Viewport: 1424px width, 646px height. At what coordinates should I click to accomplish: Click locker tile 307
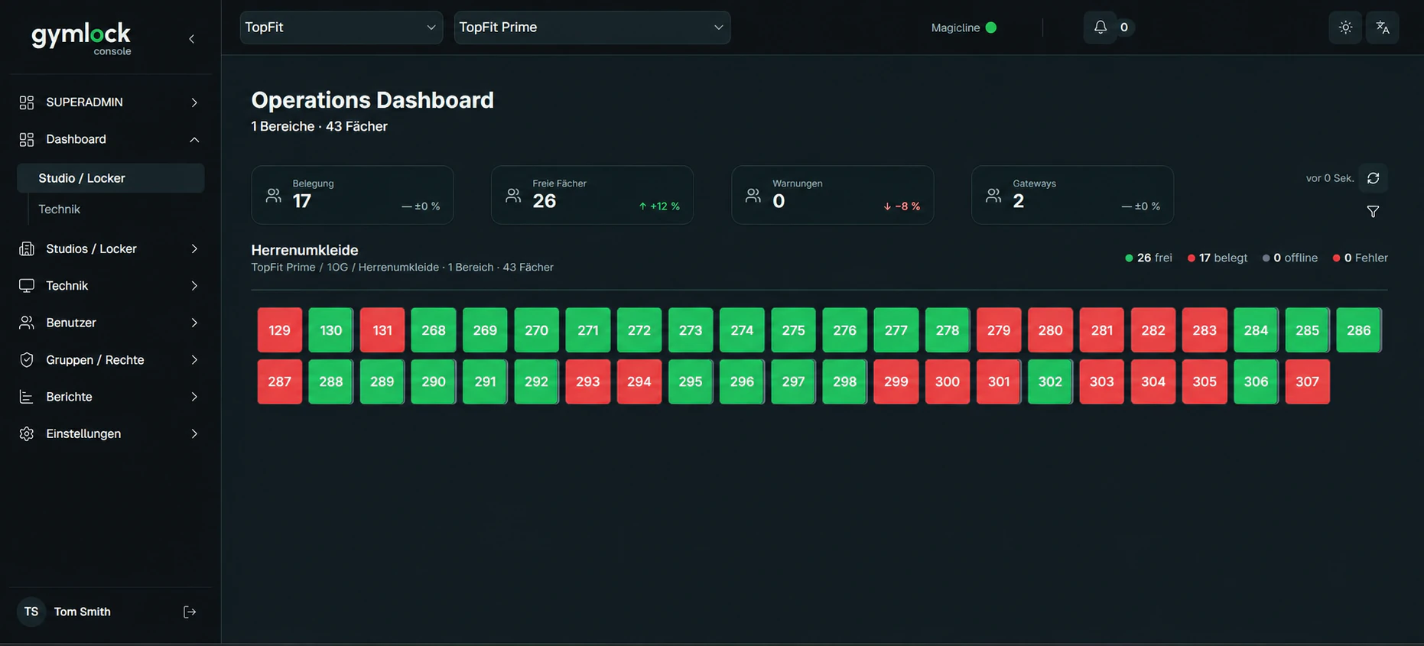pos(1307,381)
